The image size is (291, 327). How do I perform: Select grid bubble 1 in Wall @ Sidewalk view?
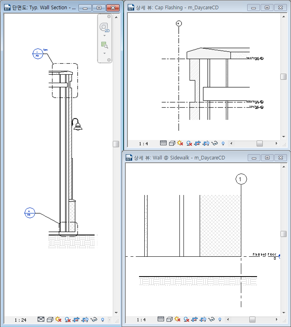[241, 179]
